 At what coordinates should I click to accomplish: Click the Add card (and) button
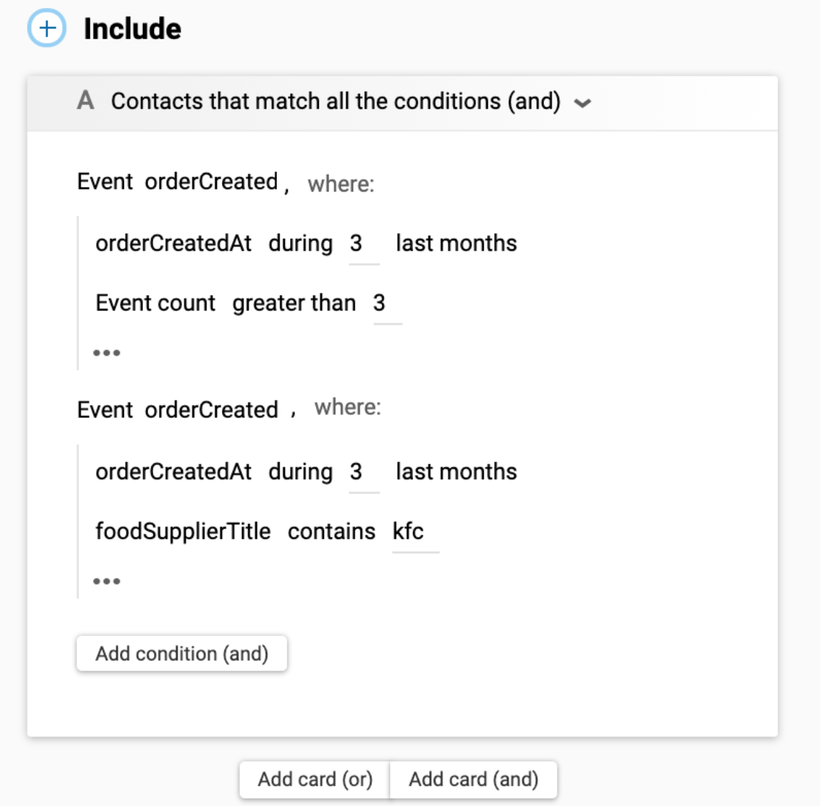tap(473, 779)
